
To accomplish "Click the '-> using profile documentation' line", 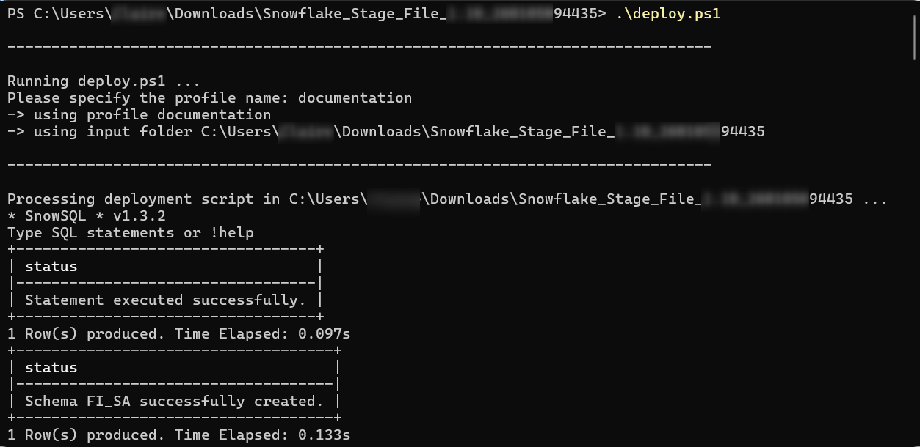I will click(x=139, y=114).
